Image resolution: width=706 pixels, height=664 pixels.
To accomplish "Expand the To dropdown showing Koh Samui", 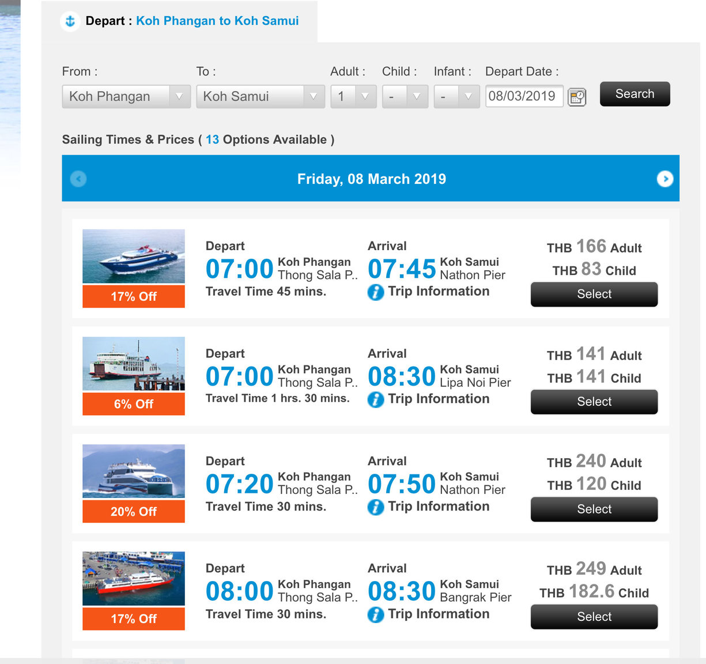I will tap(260, 97).
